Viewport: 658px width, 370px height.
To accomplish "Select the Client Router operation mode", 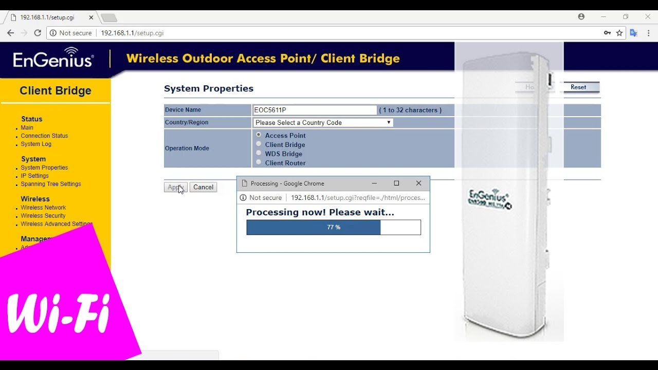I will tap(259, 162).
